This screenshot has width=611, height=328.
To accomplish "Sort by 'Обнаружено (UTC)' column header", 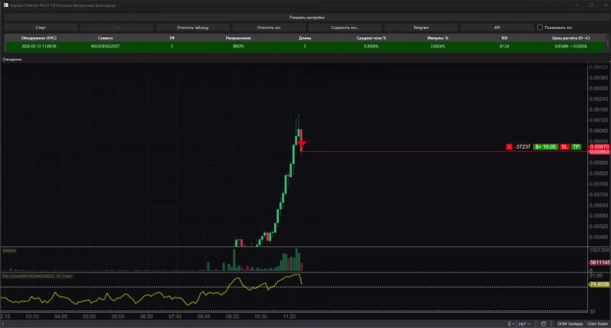I will pyautogui.click(x=39, y=38).
